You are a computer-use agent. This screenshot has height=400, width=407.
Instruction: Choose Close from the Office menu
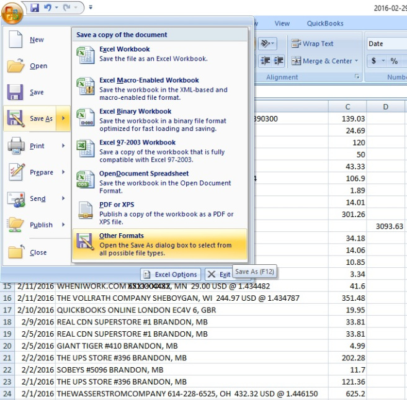pos(37,252)
